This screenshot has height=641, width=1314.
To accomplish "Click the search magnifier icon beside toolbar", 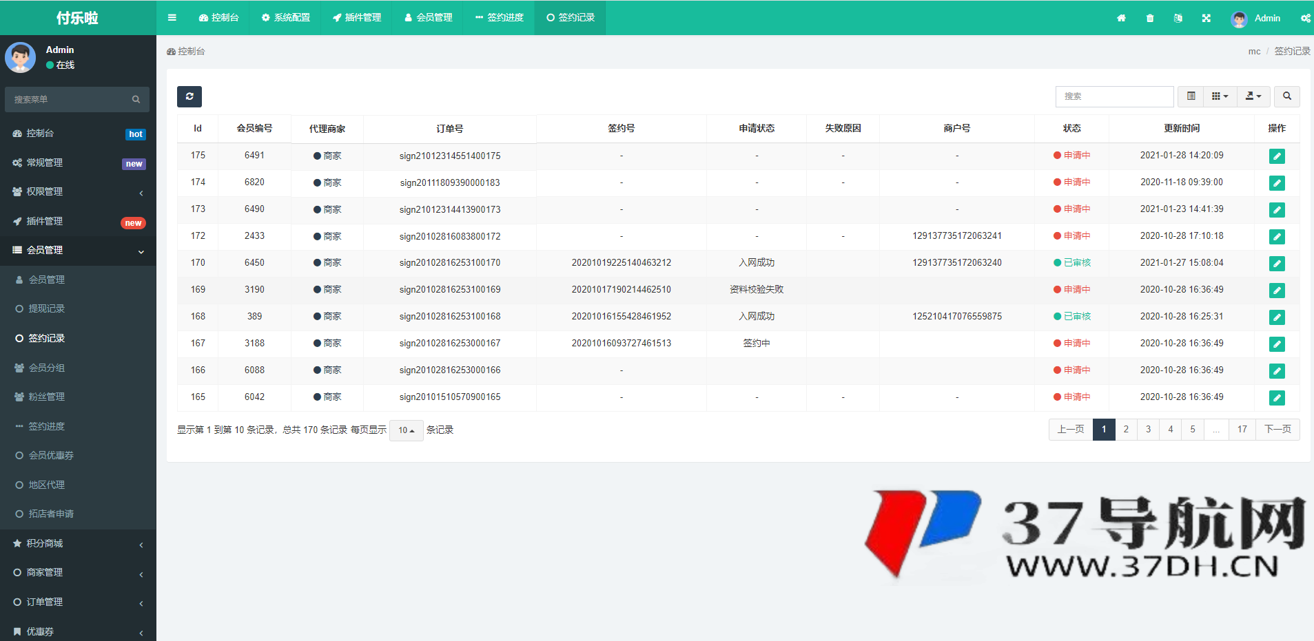I will click(x=1286, y=96).
